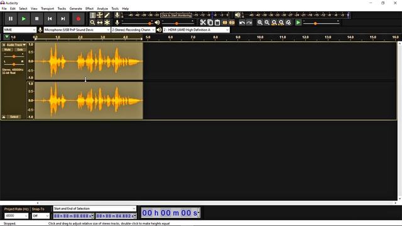Undo the last action
Image resolution: width=402 pixels, height=226 pixels.
point(242,23)
